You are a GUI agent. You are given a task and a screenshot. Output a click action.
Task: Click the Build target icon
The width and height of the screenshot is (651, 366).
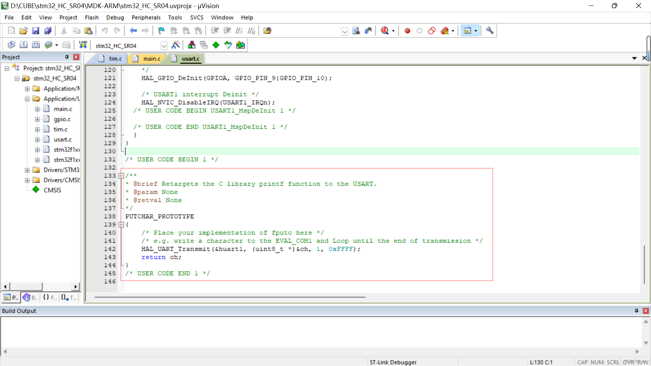click(x=23, y=45)
